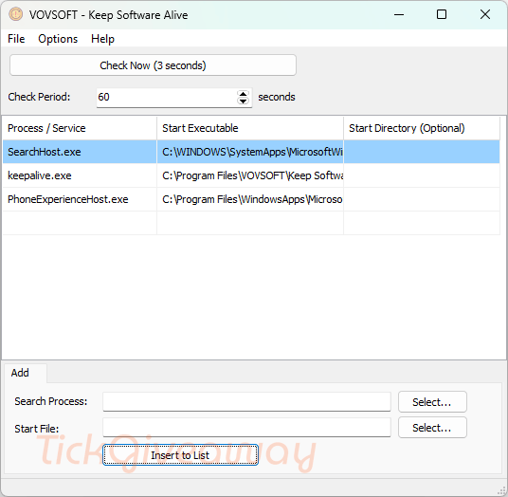Click the Insert to List button

[x=180, y=455]
